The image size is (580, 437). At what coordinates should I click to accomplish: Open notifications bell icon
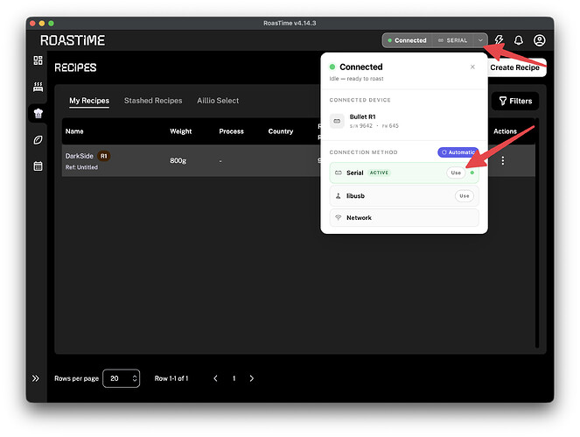click(x=519, y=40)
